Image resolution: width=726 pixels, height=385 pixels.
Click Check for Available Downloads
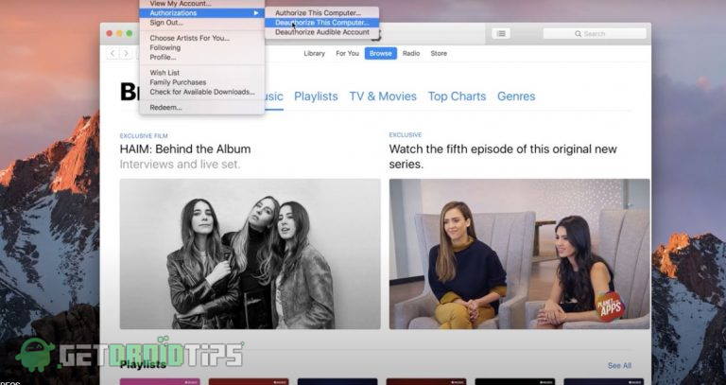point(202,92)
